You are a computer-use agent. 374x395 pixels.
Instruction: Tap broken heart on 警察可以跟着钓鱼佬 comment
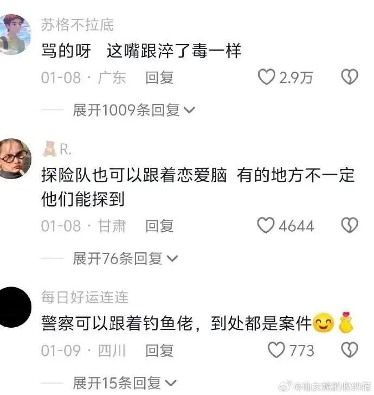[349, 349]
